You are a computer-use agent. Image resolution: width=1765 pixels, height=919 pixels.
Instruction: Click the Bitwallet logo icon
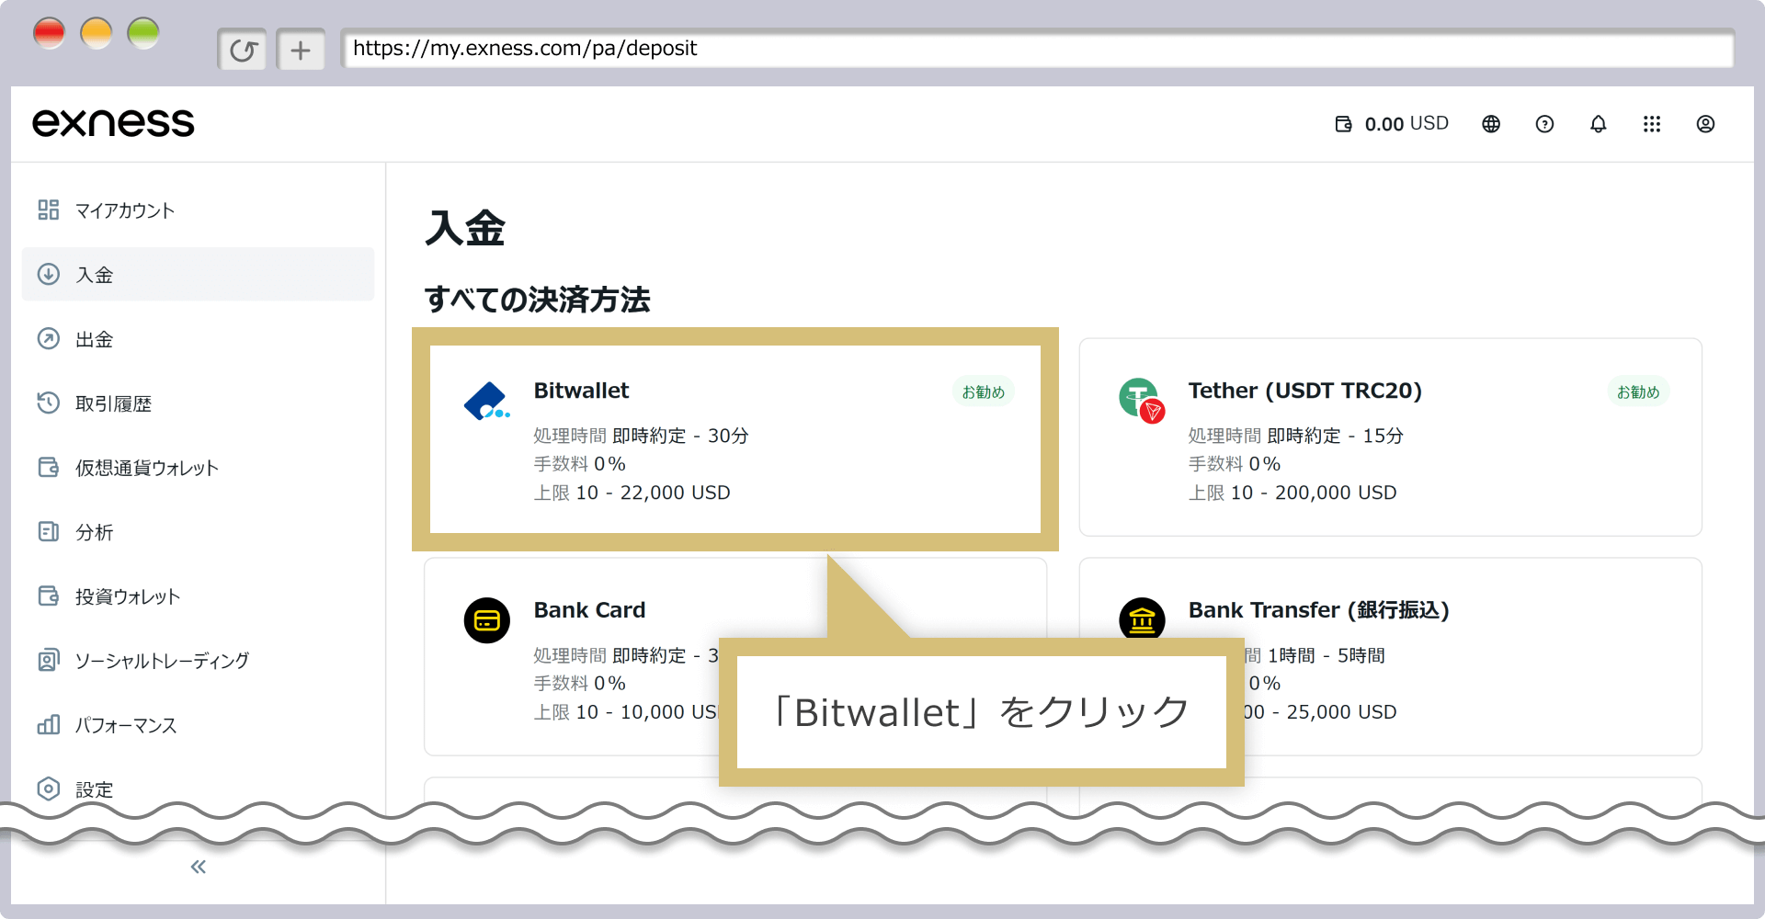coord(487,402)
